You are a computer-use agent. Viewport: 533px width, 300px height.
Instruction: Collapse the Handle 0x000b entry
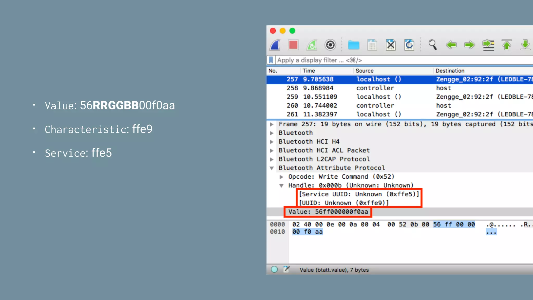(281, 186)
